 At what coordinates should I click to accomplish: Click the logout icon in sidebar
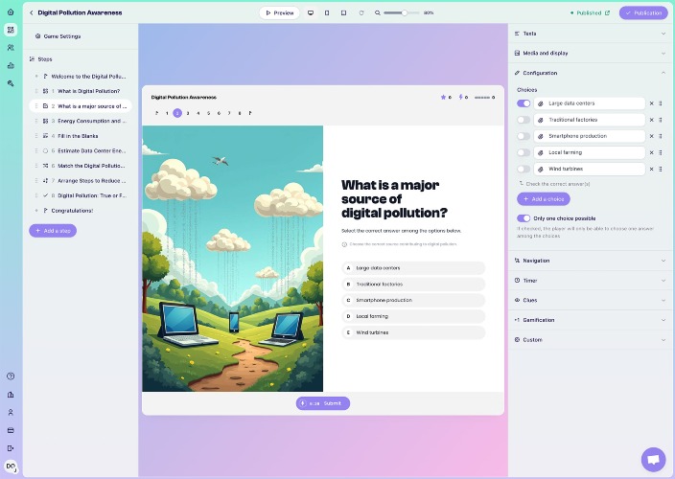pyautogui.click(x=11, y=448)
